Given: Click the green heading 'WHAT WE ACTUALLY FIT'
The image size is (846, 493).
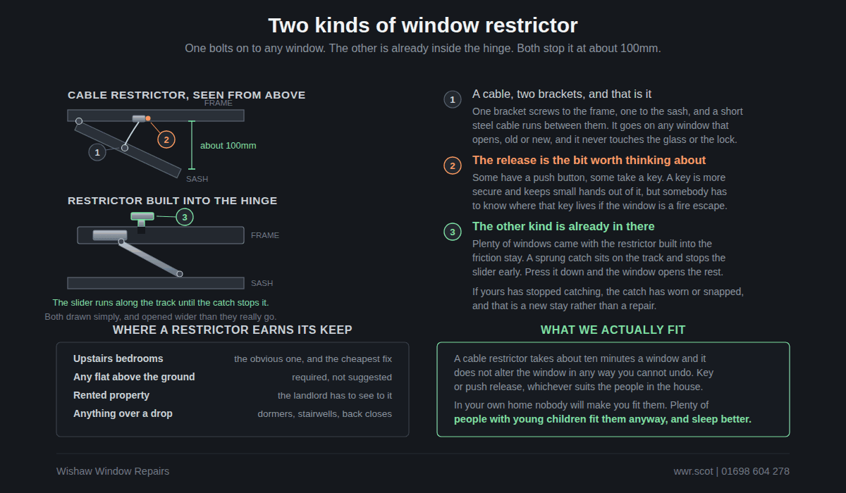Looking at the screenshot, I should pyautogui.click(x=613, y=330).
